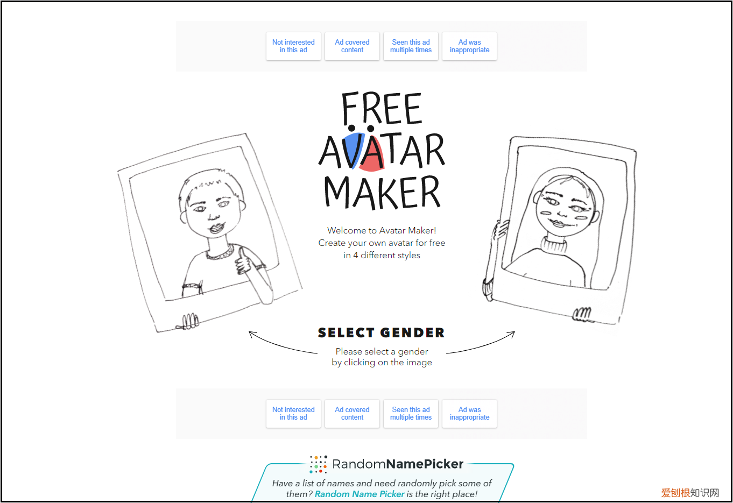Choose top 'Ad covered content' option
The image size is (733, 503).
point(352,46)
